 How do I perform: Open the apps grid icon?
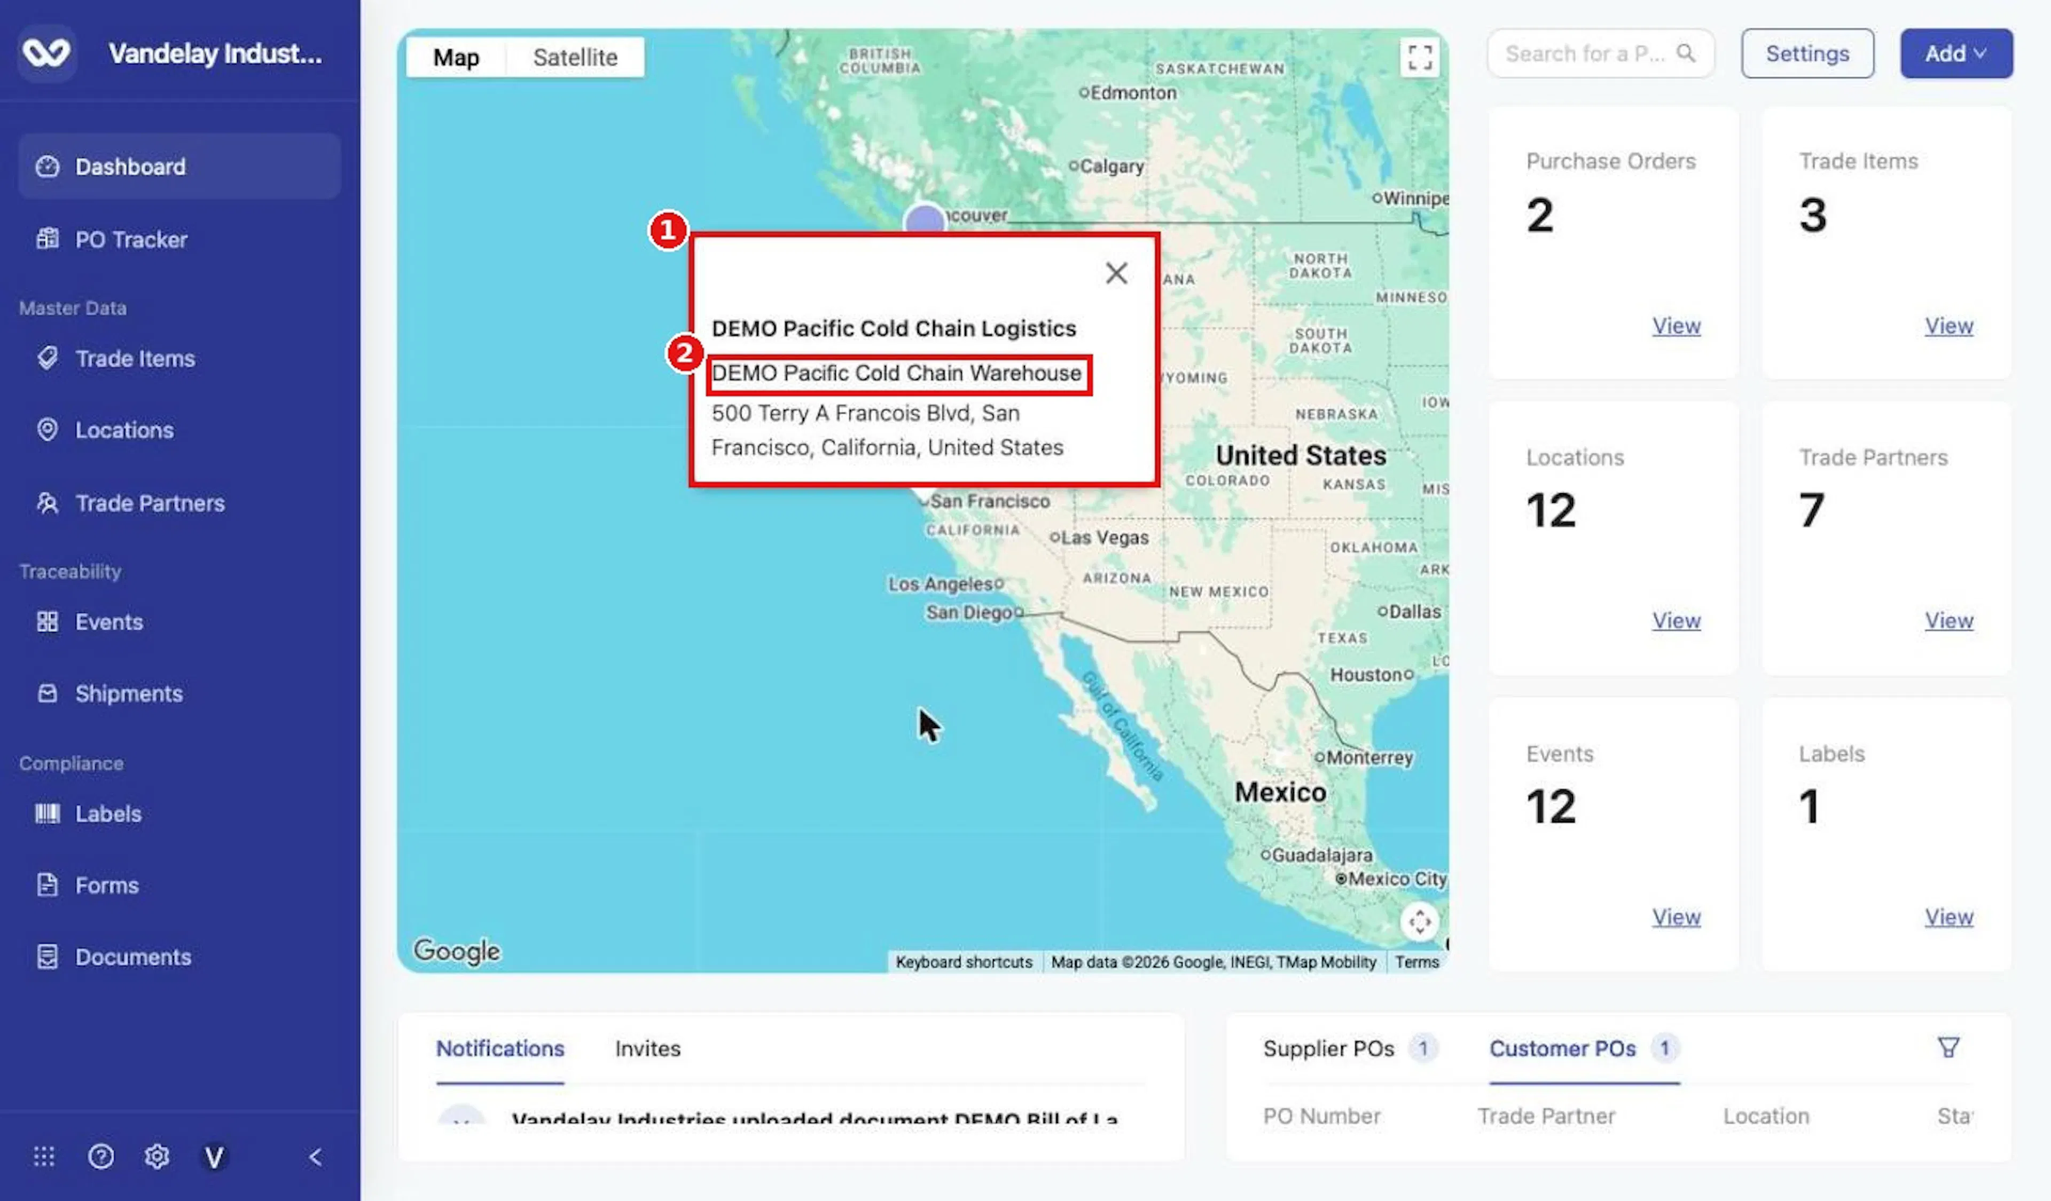44,1156
